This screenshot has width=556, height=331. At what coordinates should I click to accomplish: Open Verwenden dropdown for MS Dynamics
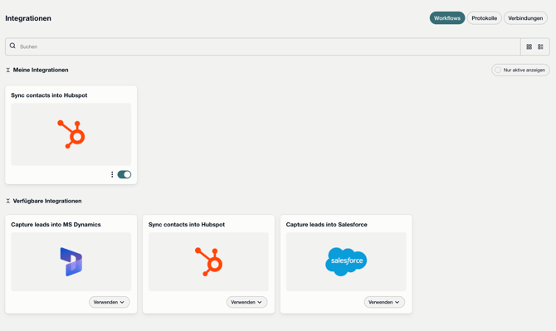click(x=110, y=302)
